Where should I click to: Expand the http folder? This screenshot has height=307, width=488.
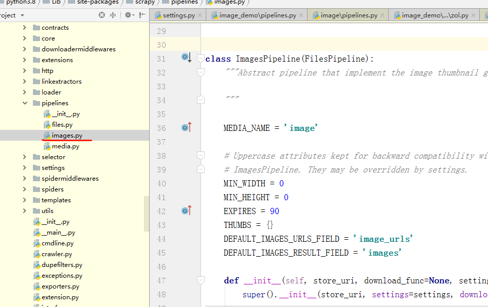25,70
